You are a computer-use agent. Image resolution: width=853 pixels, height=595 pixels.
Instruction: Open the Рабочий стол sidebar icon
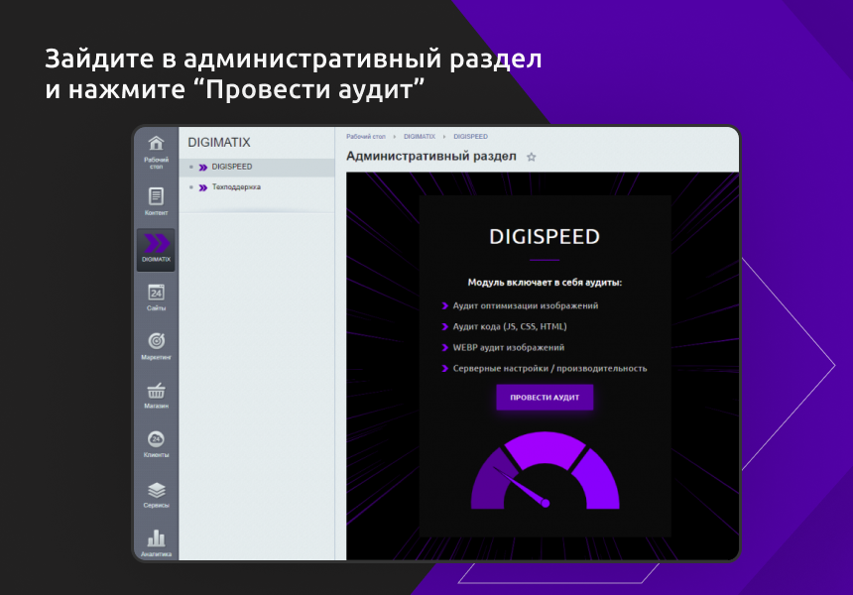[x=156, y=147]
